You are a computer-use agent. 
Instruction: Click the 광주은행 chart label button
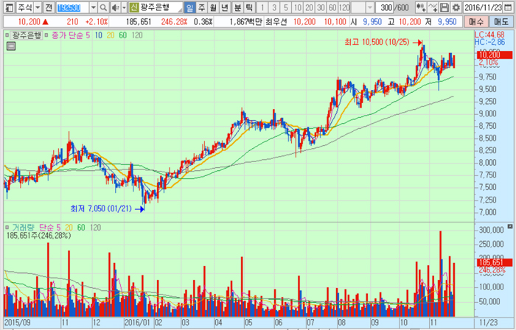[x=27, y=35]
